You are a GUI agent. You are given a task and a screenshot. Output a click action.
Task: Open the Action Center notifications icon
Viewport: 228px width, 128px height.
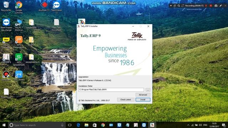tap(224, 125)
